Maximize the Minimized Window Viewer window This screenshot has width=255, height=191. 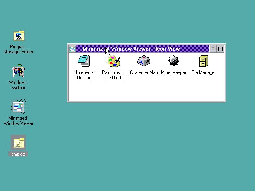click(x=220, y=49)
